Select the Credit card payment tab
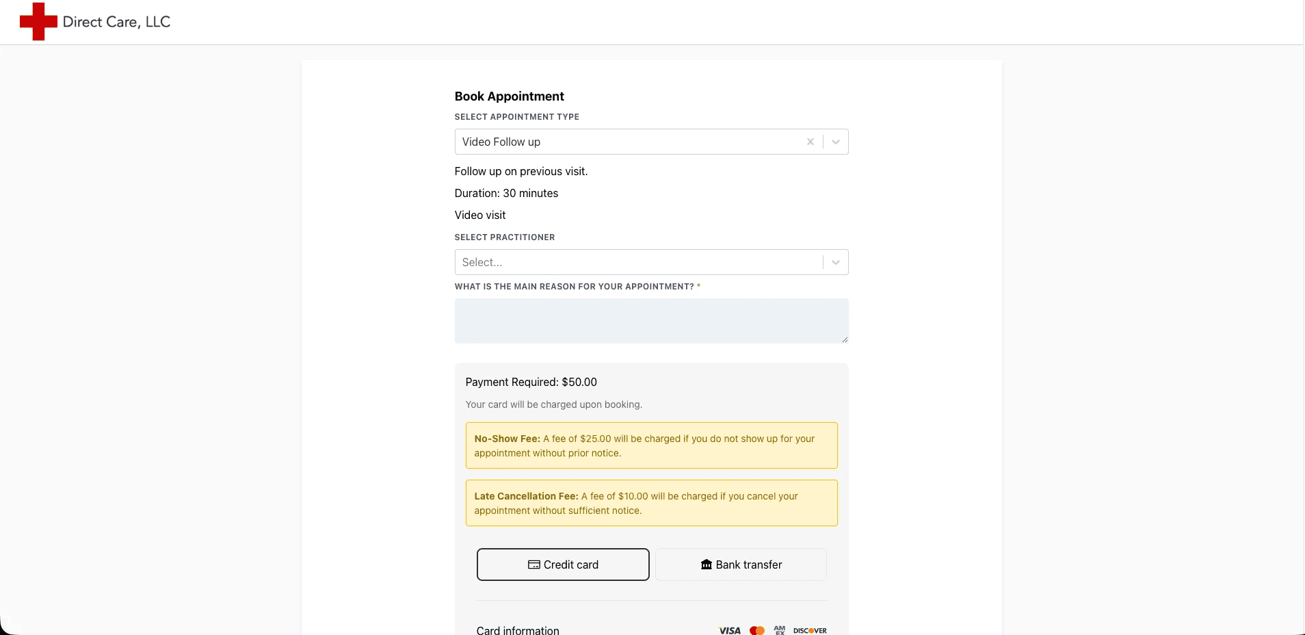Viewport: 1305px width, 635px height. (x=563, y=565)
